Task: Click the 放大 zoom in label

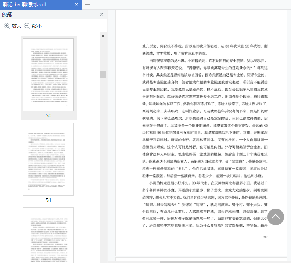Action: (17, 26)
